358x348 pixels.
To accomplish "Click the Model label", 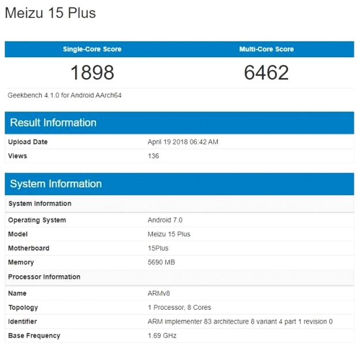I will tap(18, 234).
